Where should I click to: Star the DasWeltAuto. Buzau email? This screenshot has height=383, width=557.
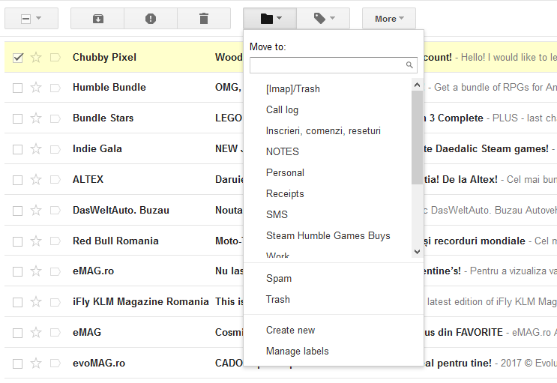point(36,211)
